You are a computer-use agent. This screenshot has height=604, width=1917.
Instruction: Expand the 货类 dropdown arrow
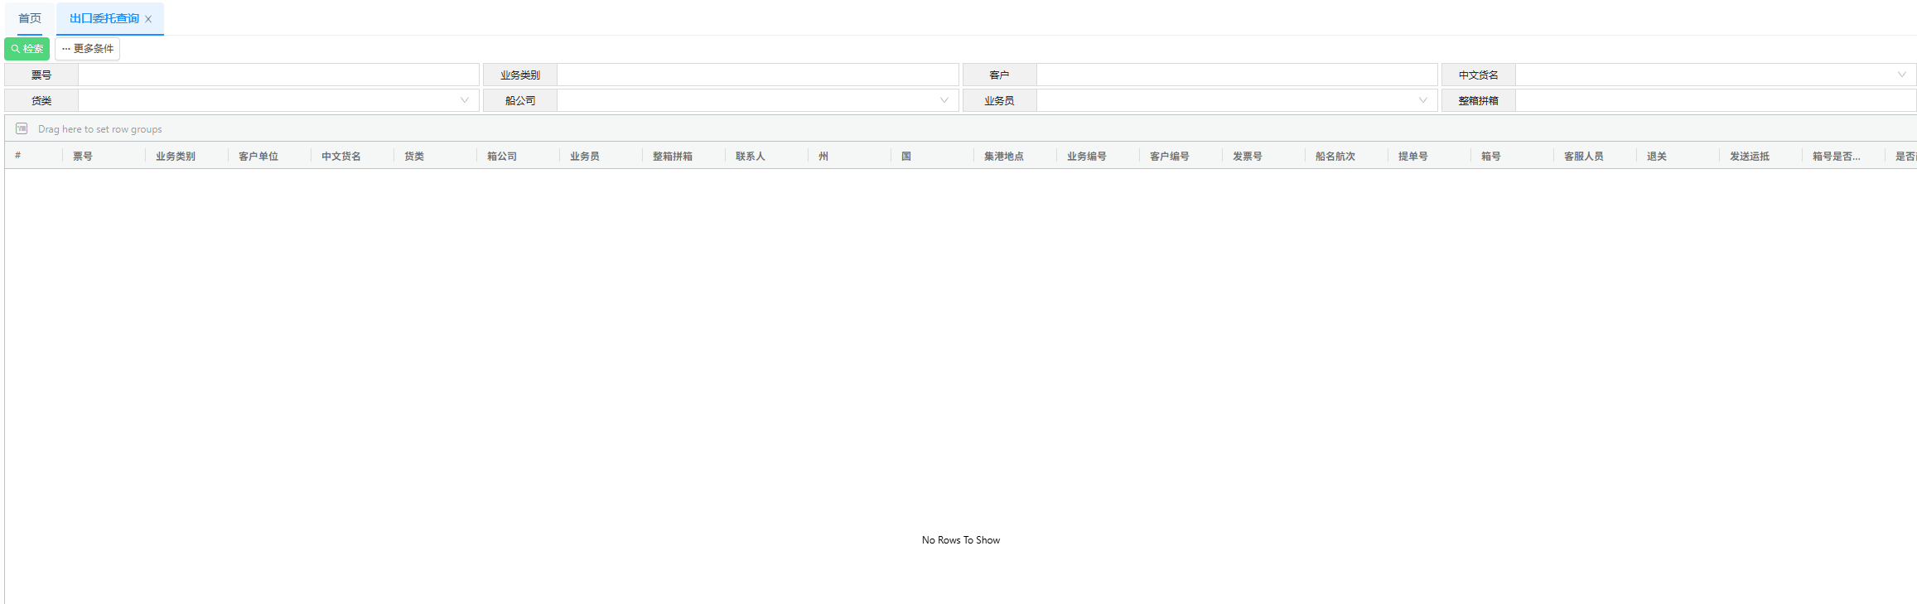coord(465,100)
